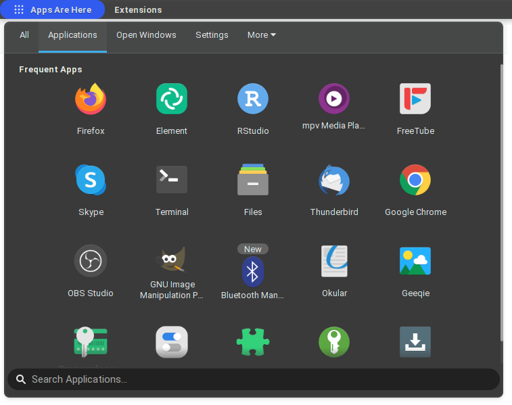Open GNU Image Manipulation Program

172,260
